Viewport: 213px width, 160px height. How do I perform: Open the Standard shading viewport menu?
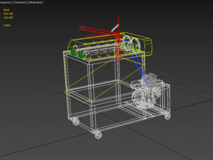20,3
